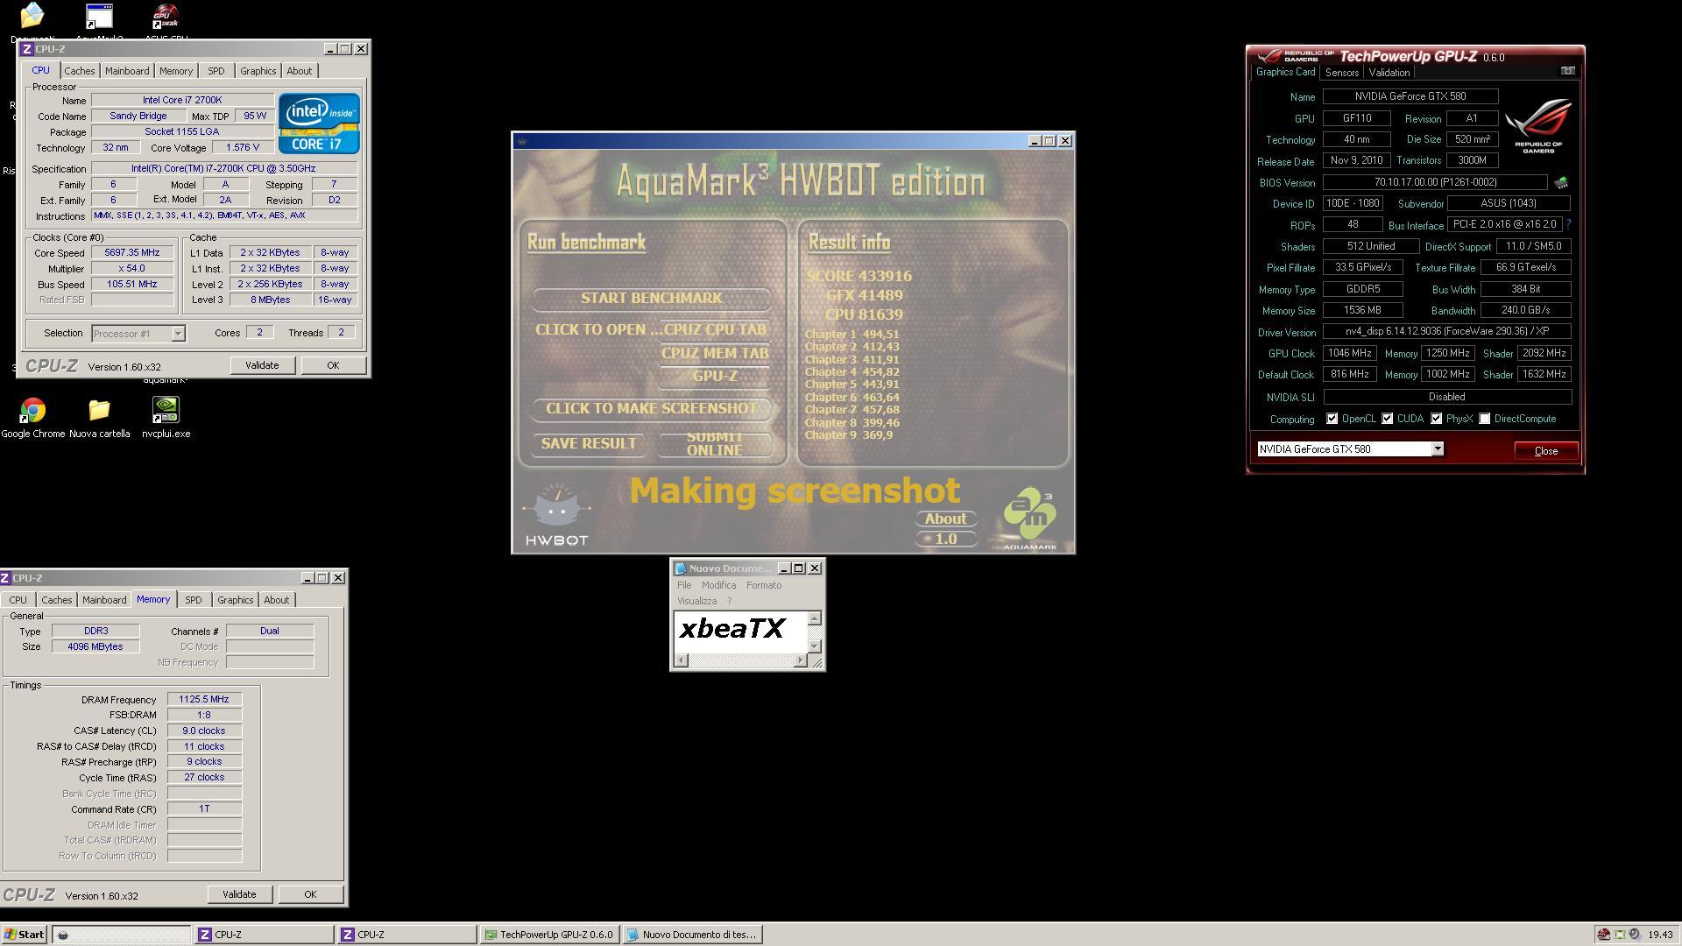Viewport: 1682px width, 946px height.
Task: Toggle PhysX checkbox in GPU-Z
Action: click(1437, 419)
